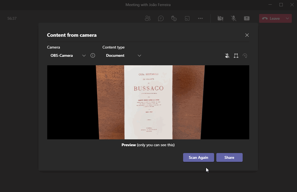Select OBS-Camera from the camera field
The width and height of the screenshot is (297, 192).
pos(61,55)
